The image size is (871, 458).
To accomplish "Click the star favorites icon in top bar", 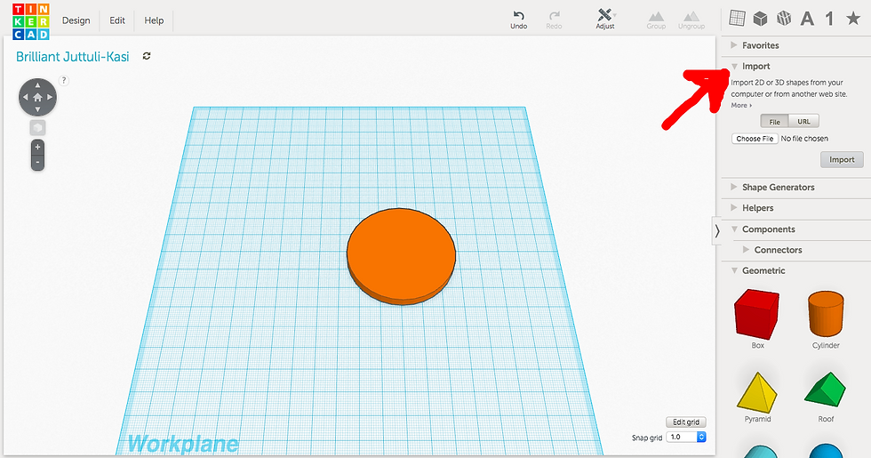I will tap(853, 19).
